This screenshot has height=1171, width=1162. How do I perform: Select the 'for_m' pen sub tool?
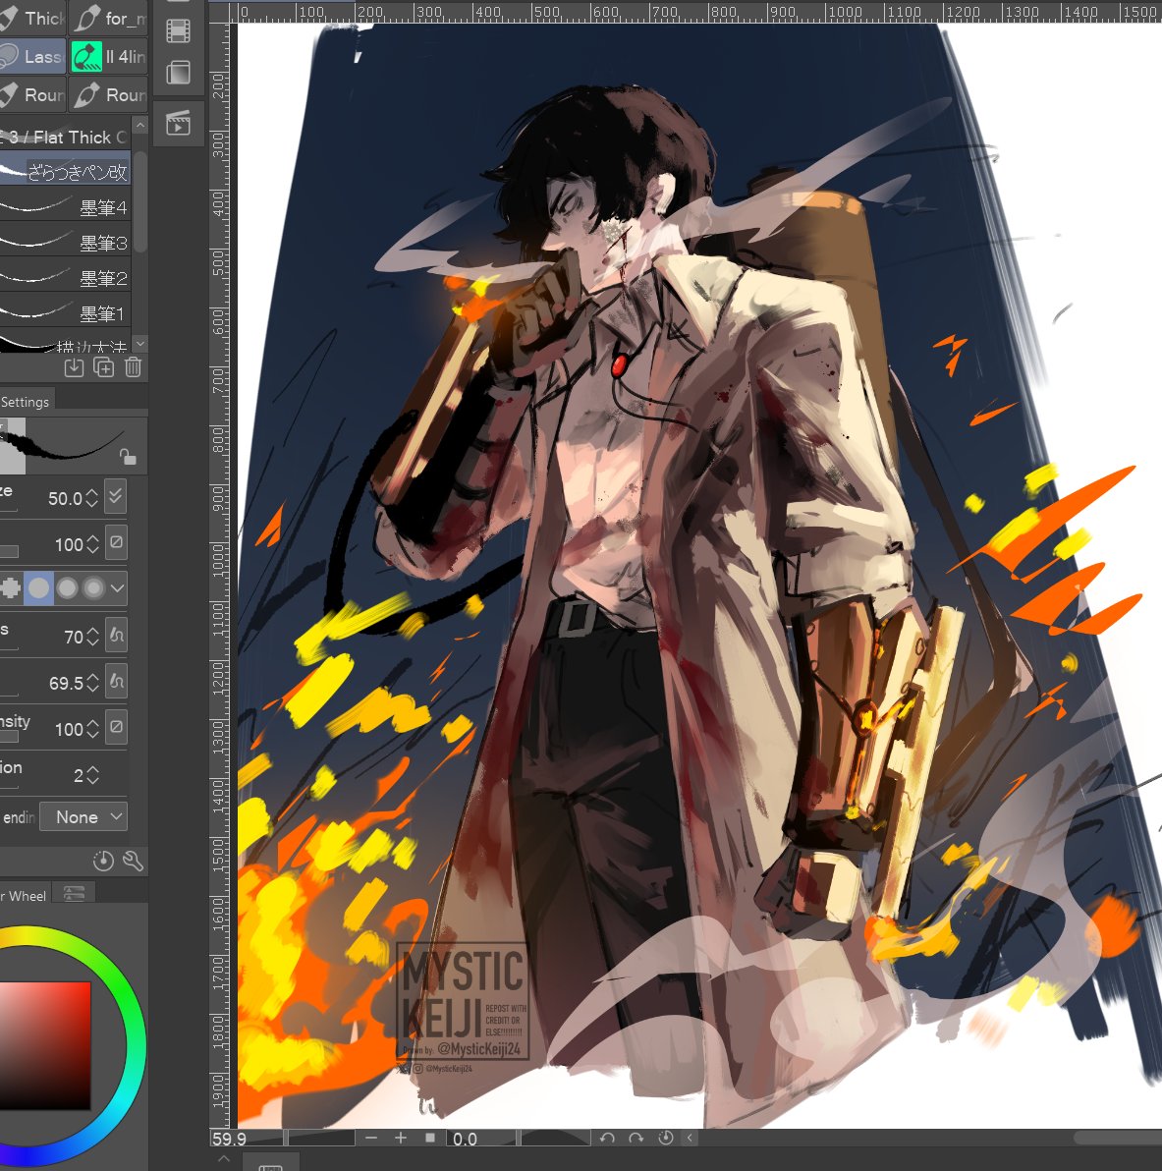click(108, 18)
